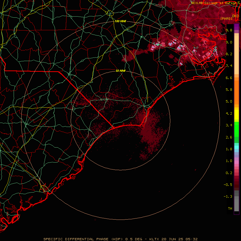Click the 8.2 scale value

pos(229,54)
